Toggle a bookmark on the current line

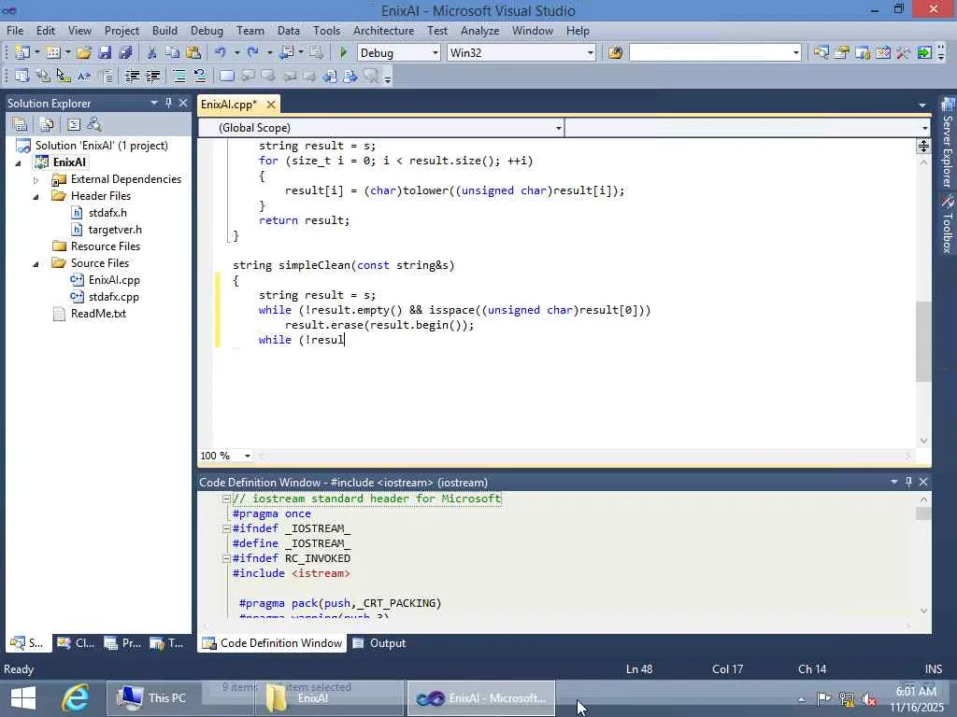point(226,77)
